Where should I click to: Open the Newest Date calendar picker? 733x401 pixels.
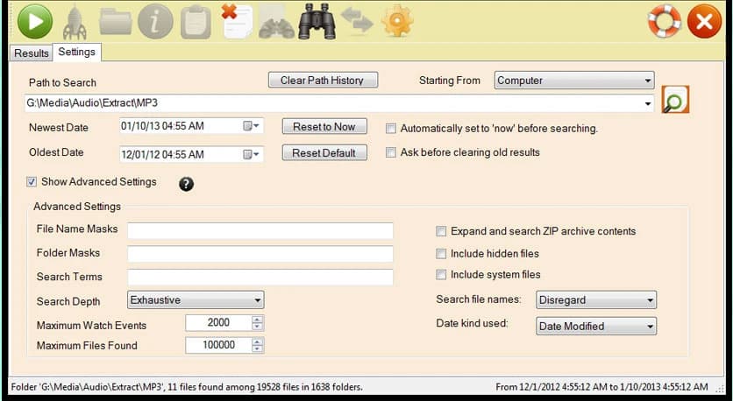pos(251,126)
